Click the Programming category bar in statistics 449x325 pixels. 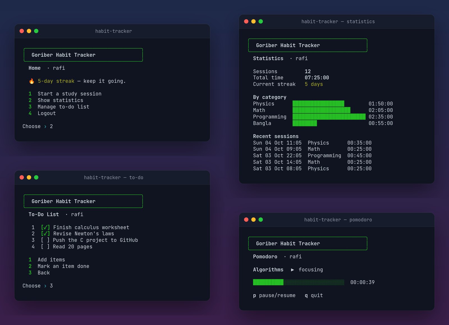(x=329, y=117)
